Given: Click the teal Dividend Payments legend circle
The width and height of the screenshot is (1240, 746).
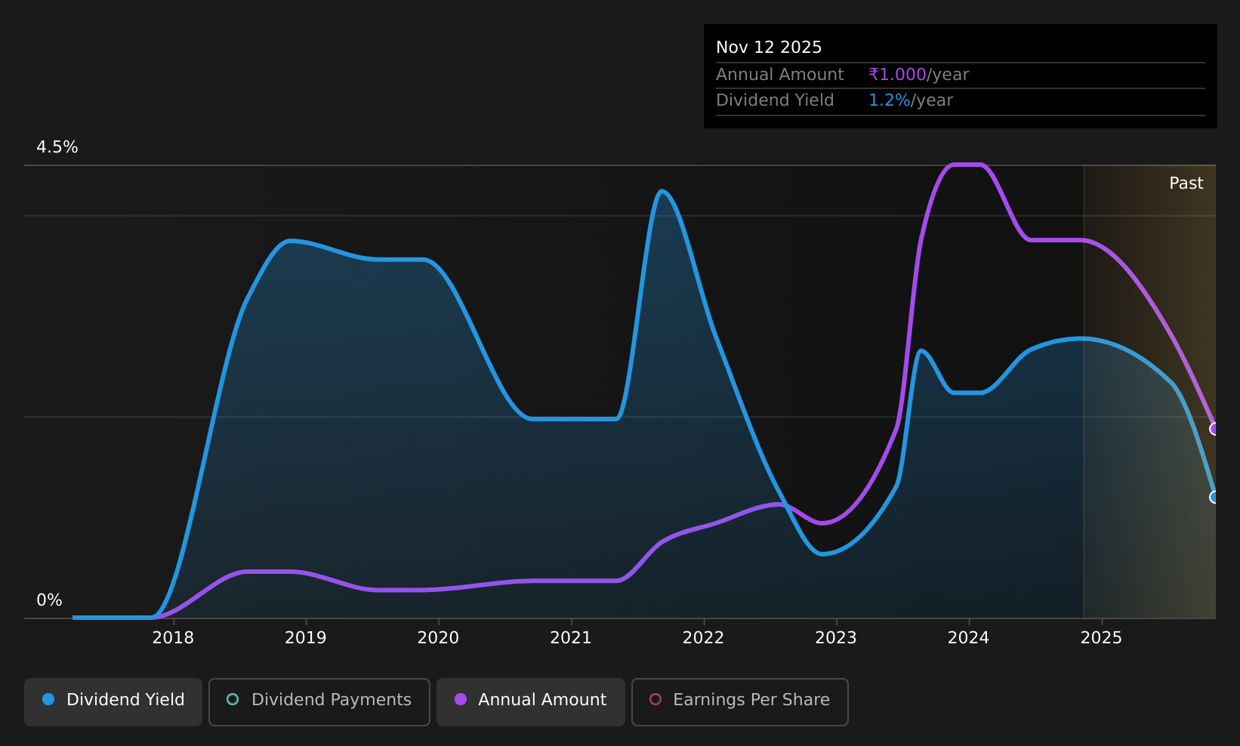Looking at the screenshot, I should pyautogui.click(x=233, y=699).
